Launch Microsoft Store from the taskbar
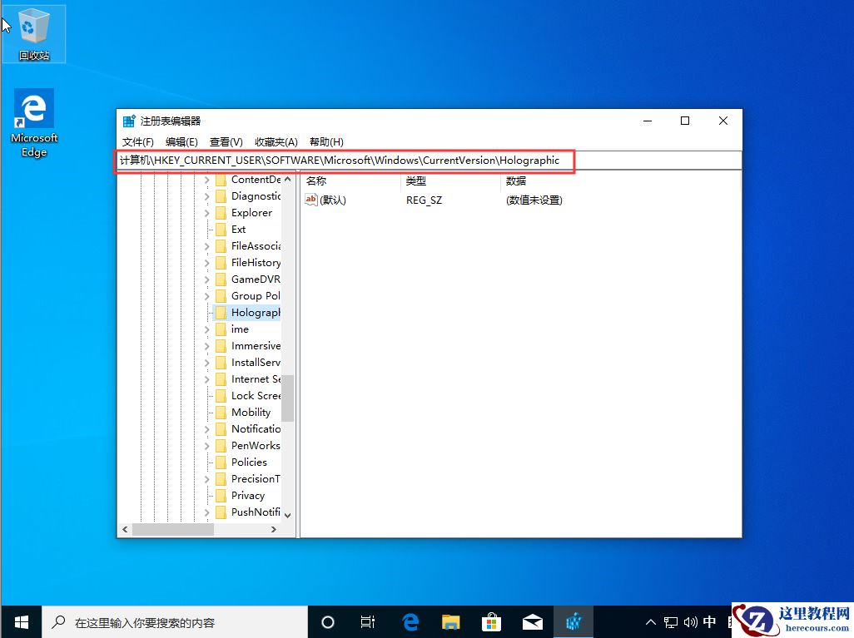 491,621
